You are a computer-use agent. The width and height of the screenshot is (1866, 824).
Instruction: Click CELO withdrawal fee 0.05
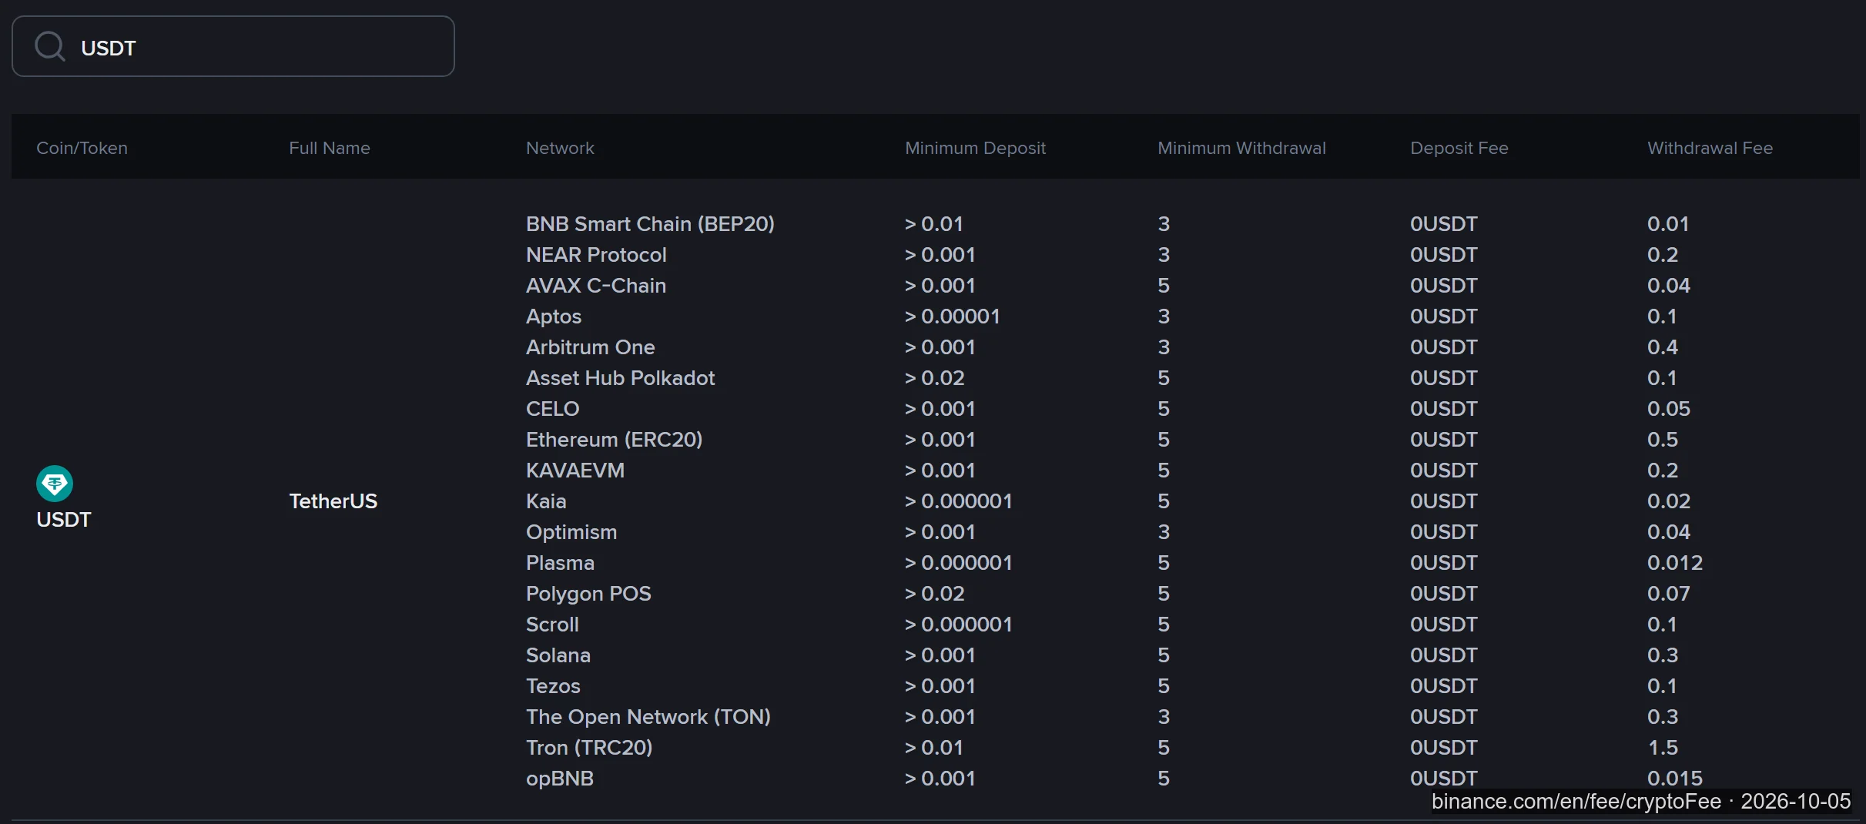[x=1669, y=409]
